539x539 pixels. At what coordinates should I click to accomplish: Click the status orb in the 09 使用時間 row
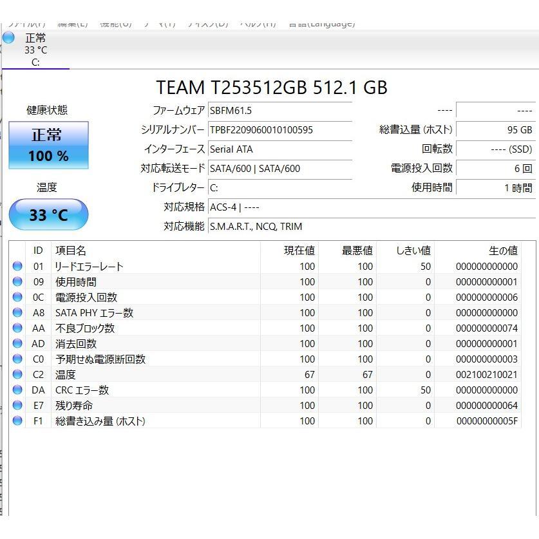pos(17,281)
